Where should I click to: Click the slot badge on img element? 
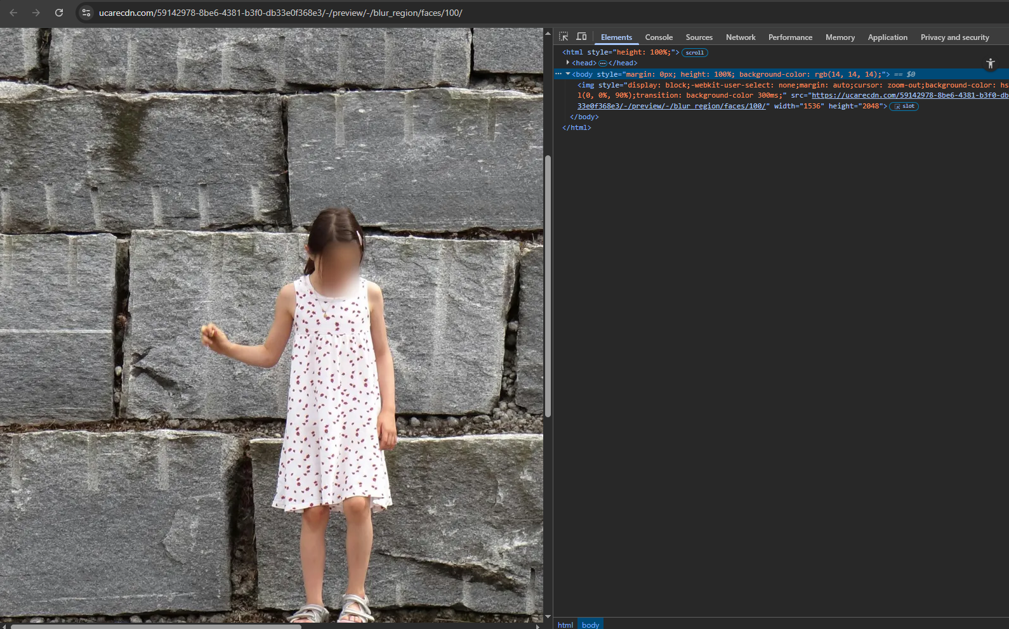click(904, 107)
